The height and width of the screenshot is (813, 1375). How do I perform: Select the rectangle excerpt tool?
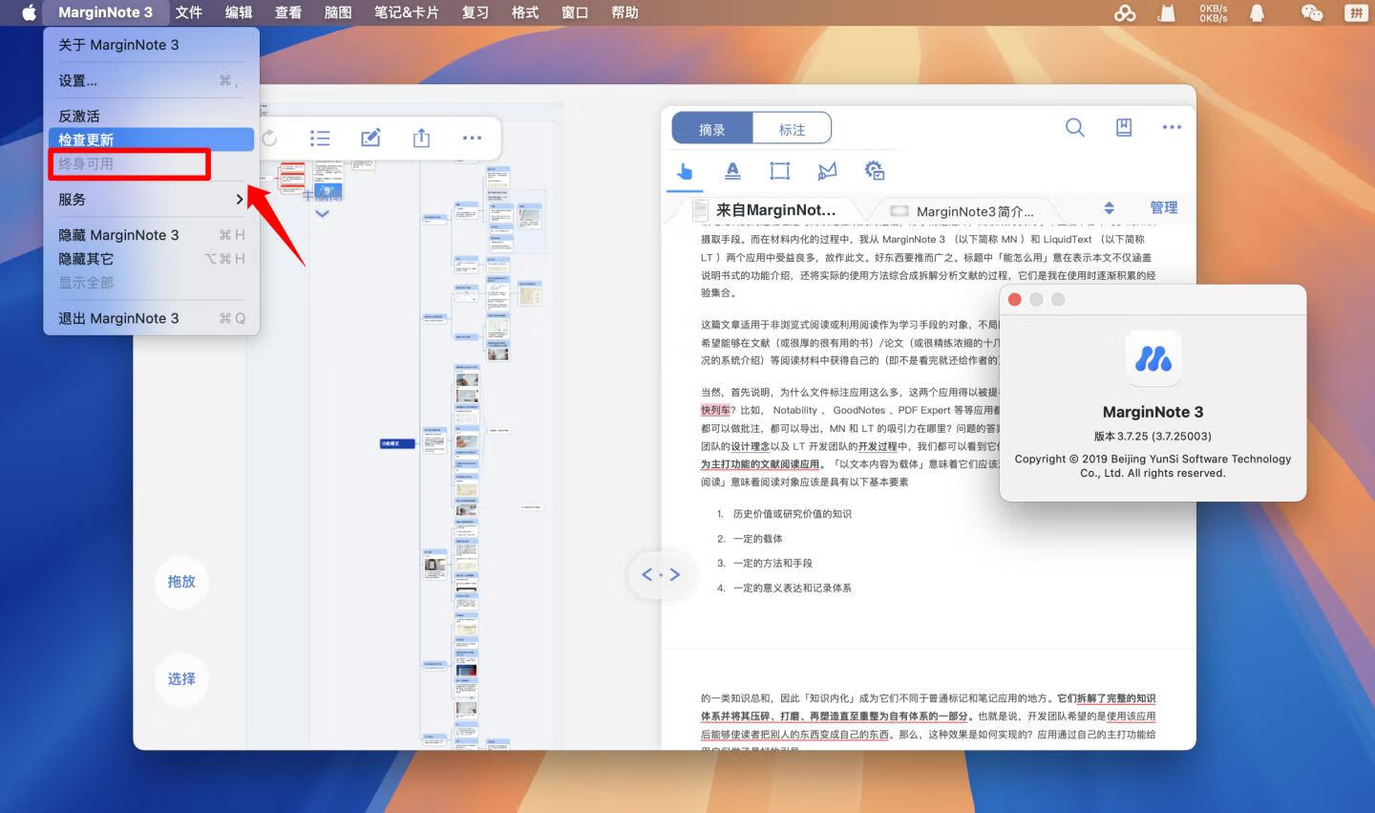click(780, 171)
